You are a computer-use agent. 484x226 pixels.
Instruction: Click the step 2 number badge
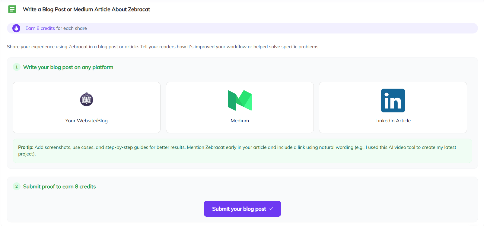click(x=17, y=186)
